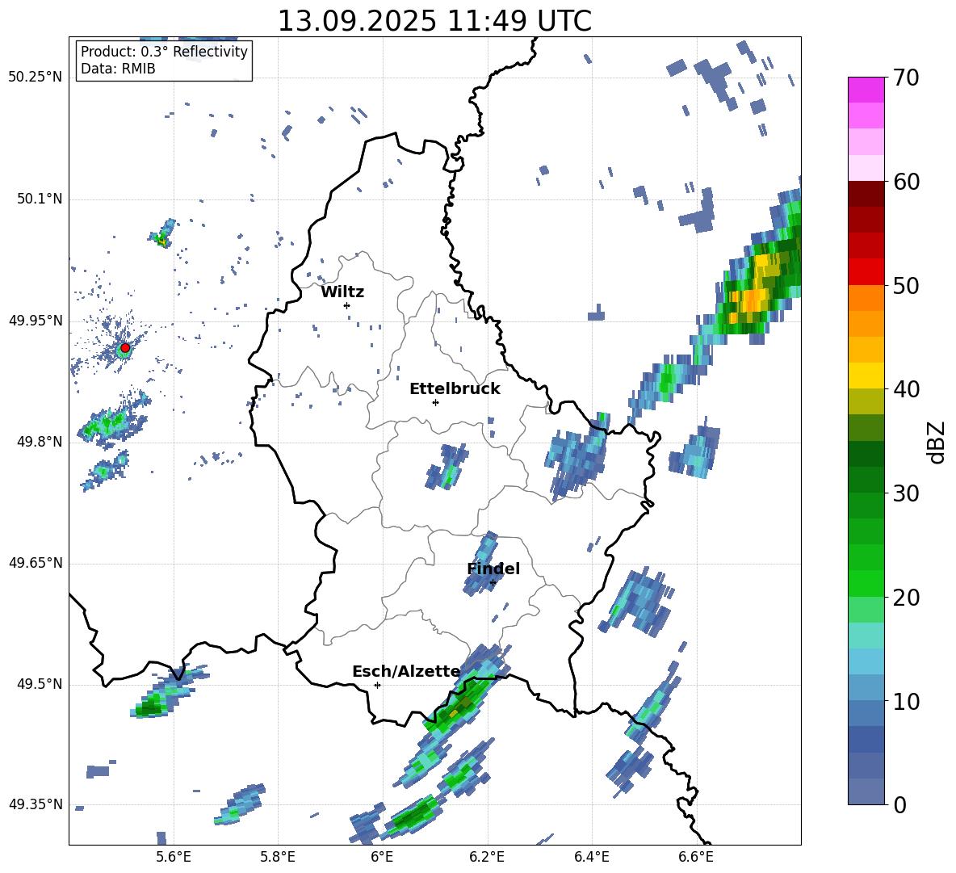
Task: Click the dark maroon colorbar segment below 60
Action: tap(866, 194)
